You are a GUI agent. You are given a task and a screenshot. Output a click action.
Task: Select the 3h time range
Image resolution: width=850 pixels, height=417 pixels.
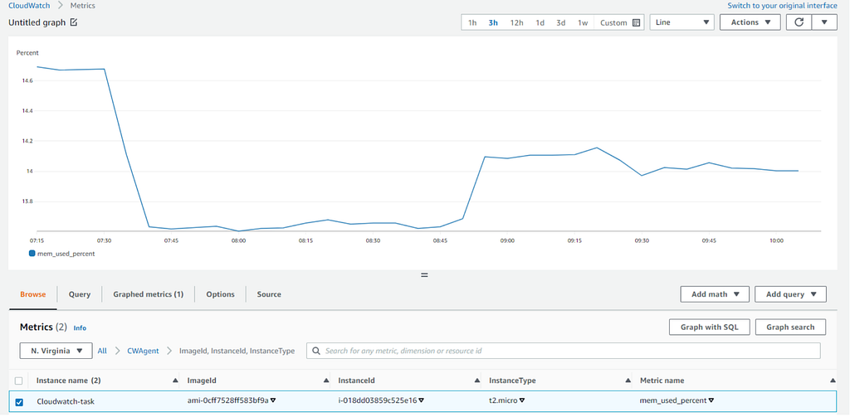(493, 22)
